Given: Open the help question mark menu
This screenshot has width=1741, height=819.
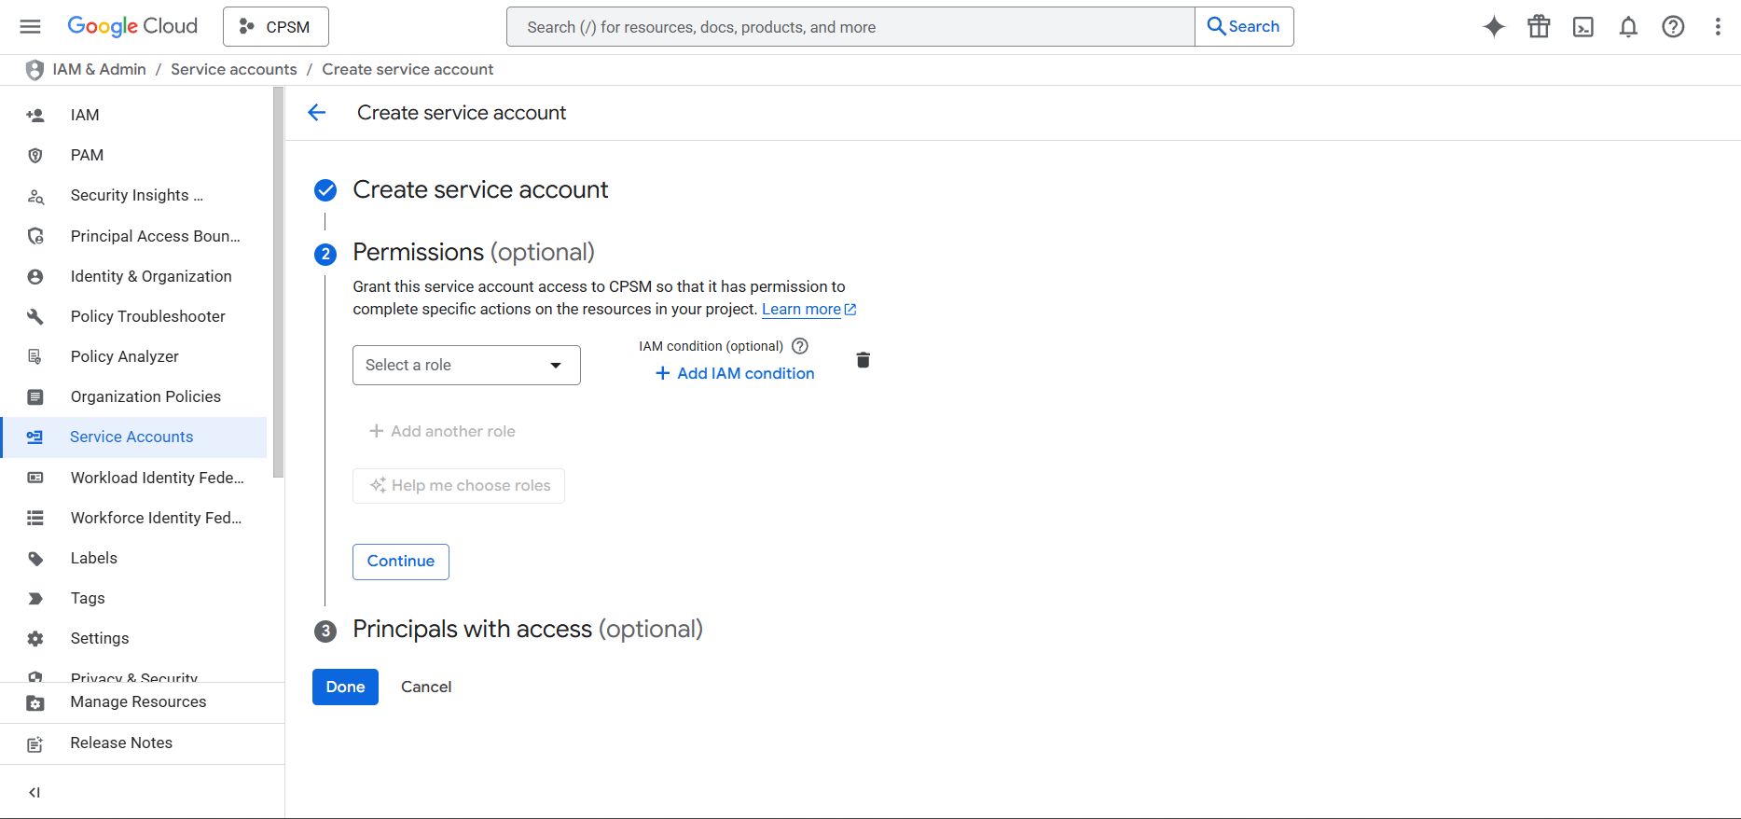Looking at the screenshot, I should tap(1673, 26).
